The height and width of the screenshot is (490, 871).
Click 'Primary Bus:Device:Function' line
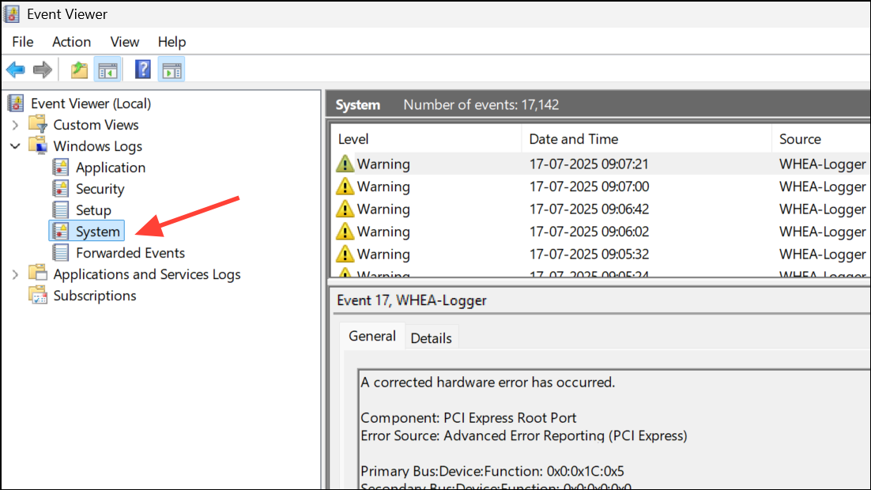(x=492, y=471)
